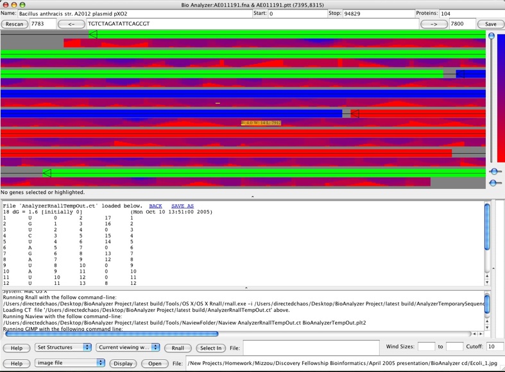Click the CT panel scrollbar down arrow

click(487, 282)
